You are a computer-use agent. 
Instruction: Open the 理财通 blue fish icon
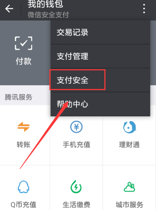coord(129,127)
